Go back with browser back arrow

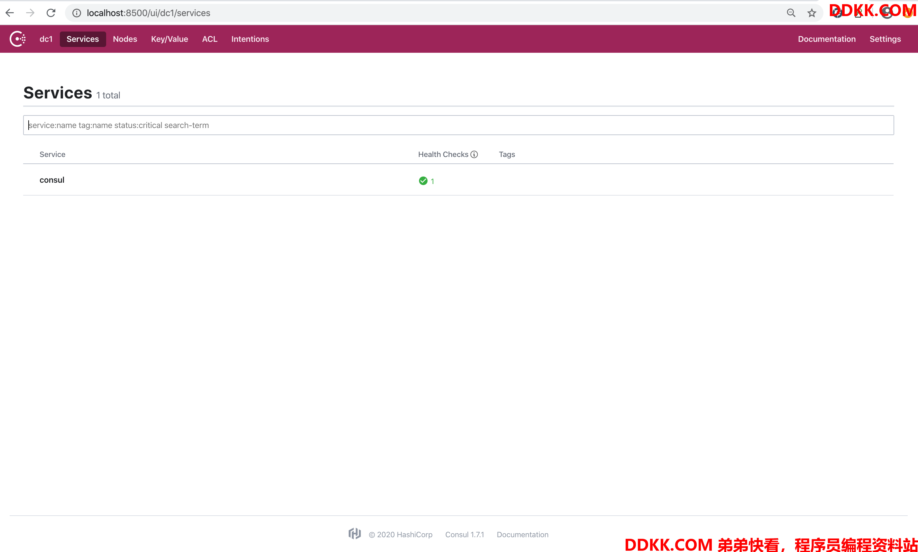tap(10, 13)
